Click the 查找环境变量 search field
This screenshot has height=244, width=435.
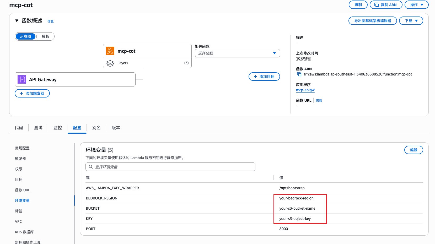click(170, 167)
